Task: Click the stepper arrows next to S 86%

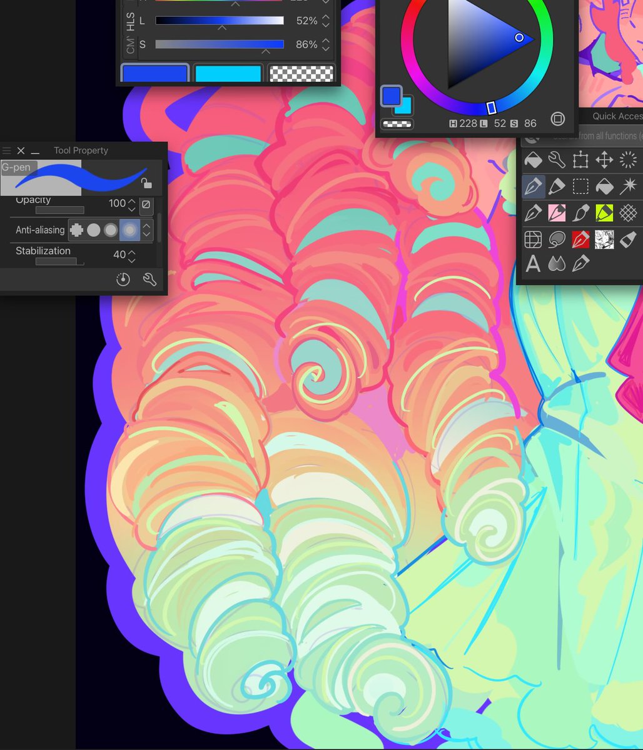Action: (325, 44)
